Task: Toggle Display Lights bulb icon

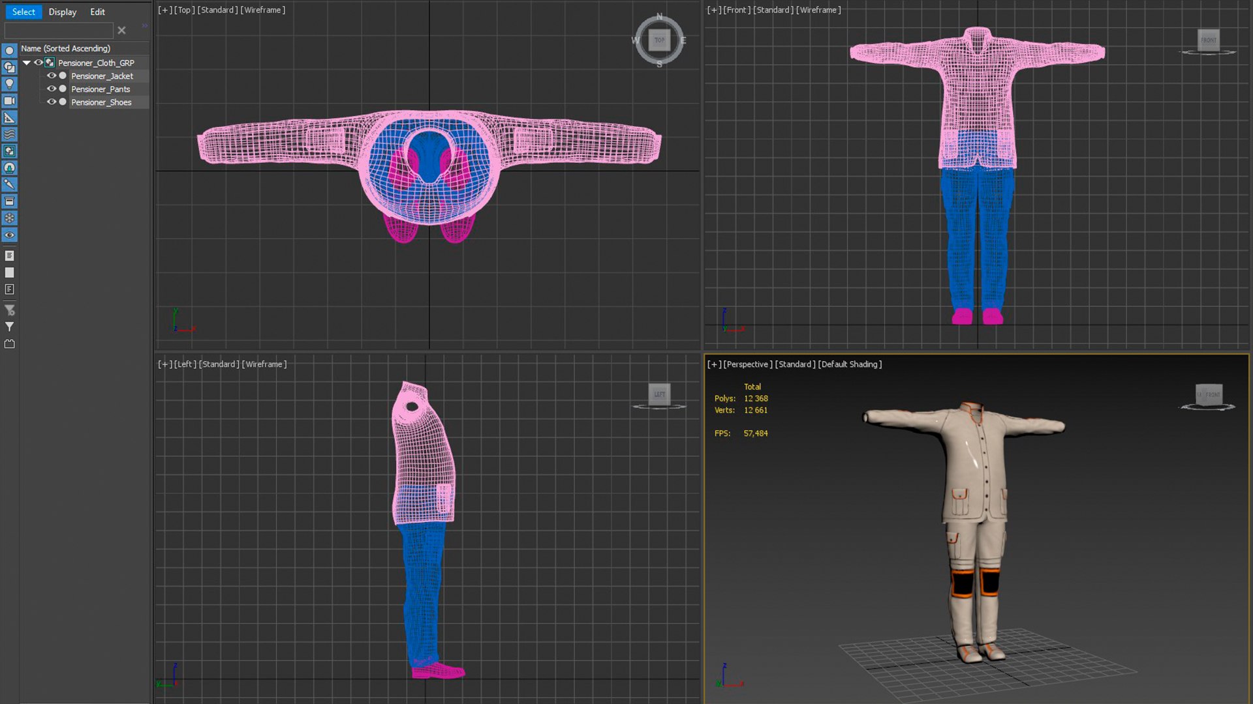Action: [x=9, y=84]
